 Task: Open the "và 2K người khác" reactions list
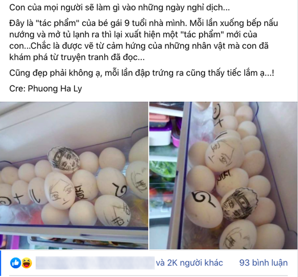(189, 263)
